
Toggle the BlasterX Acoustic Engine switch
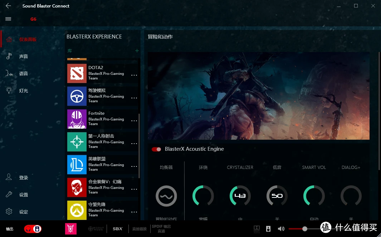click(x=156, y=149)
